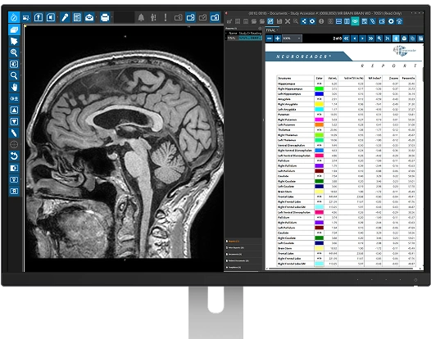Viewport: 431px width, 339px height.
Task: Click the open envelope icon in top toolbar
Action: 89,17
